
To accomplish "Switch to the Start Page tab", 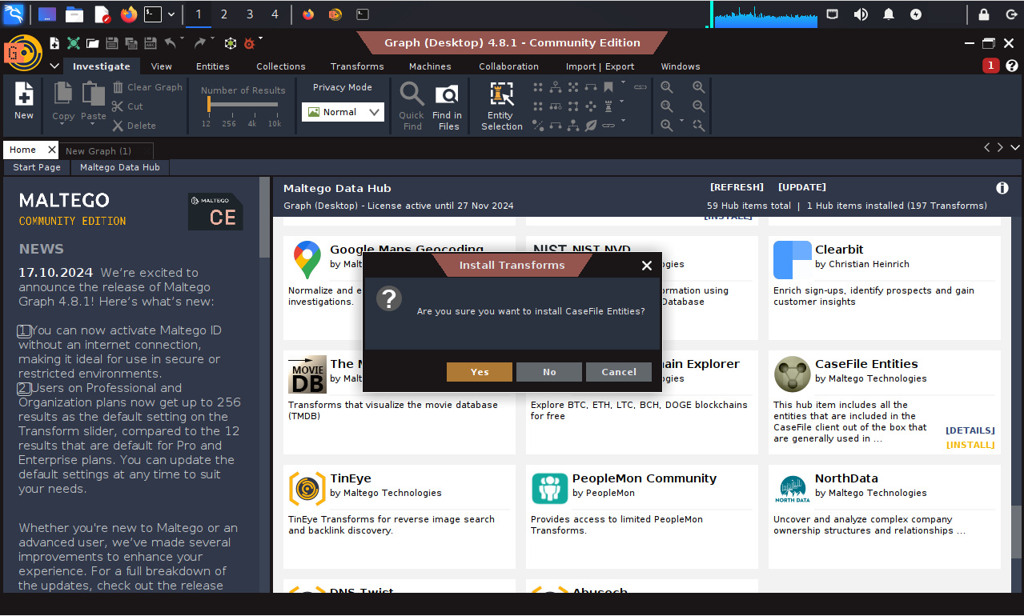I will (37, 167).
